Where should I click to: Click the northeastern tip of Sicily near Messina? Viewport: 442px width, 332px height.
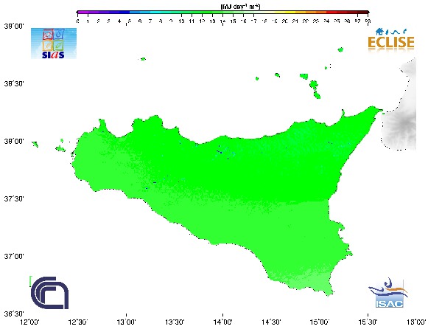pos(373,110)
